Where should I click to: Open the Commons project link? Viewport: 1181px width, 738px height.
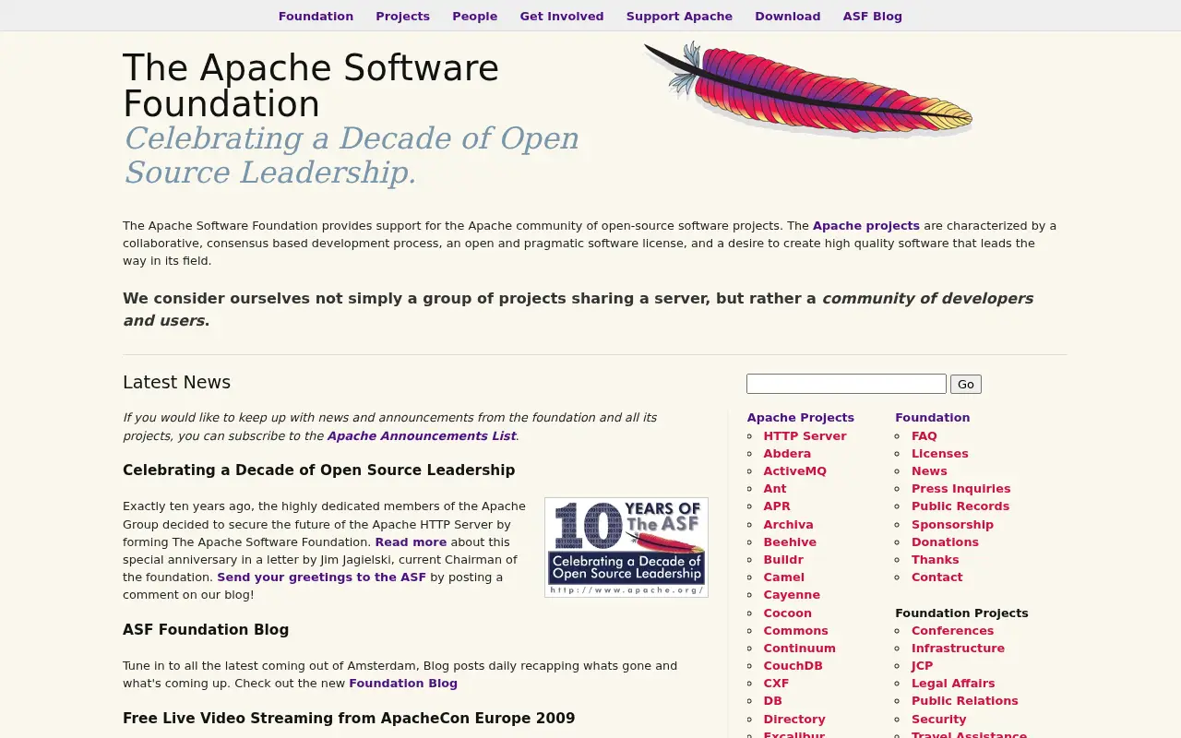point(795,630)
